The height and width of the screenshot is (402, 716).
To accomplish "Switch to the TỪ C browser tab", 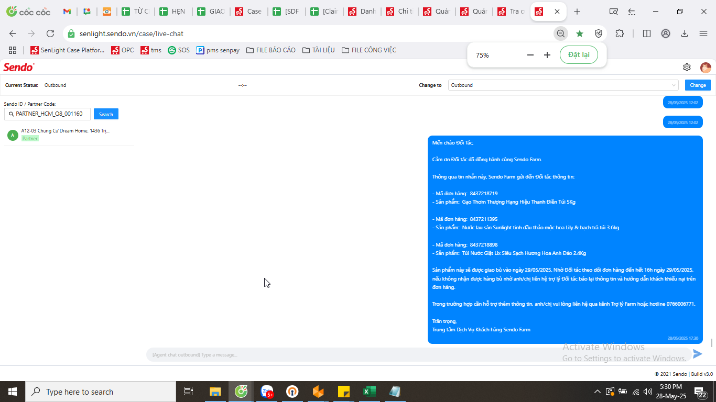I will click(135, 12).
